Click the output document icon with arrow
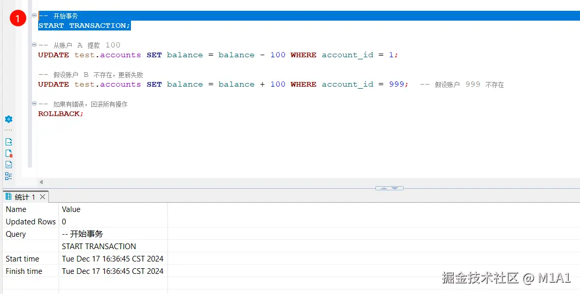 9,142
